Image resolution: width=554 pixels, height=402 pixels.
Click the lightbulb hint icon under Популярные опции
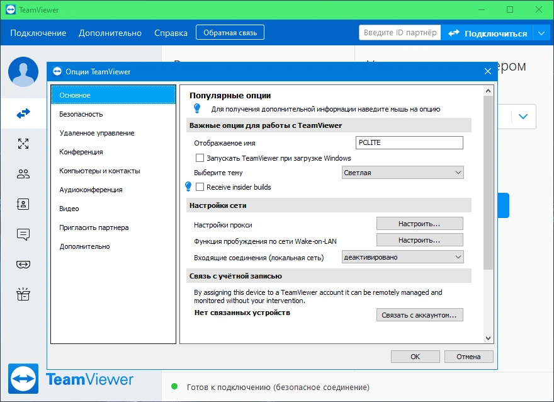[197, 108]
